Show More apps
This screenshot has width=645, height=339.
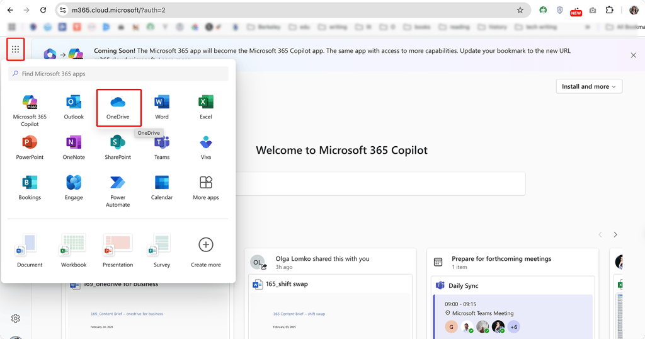tap(206, 188)
